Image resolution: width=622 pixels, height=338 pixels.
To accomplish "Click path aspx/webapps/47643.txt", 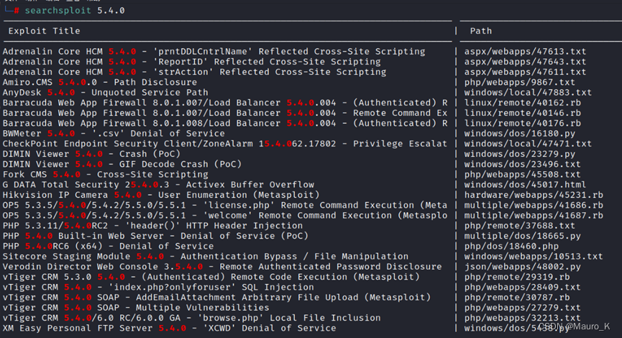I will pos(525,62).
